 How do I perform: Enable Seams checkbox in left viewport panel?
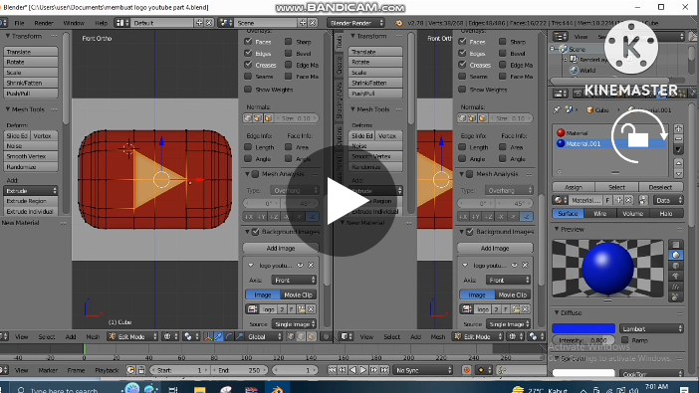pos(248,77)
